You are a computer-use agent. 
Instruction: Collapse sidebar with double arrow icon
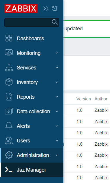46,8
